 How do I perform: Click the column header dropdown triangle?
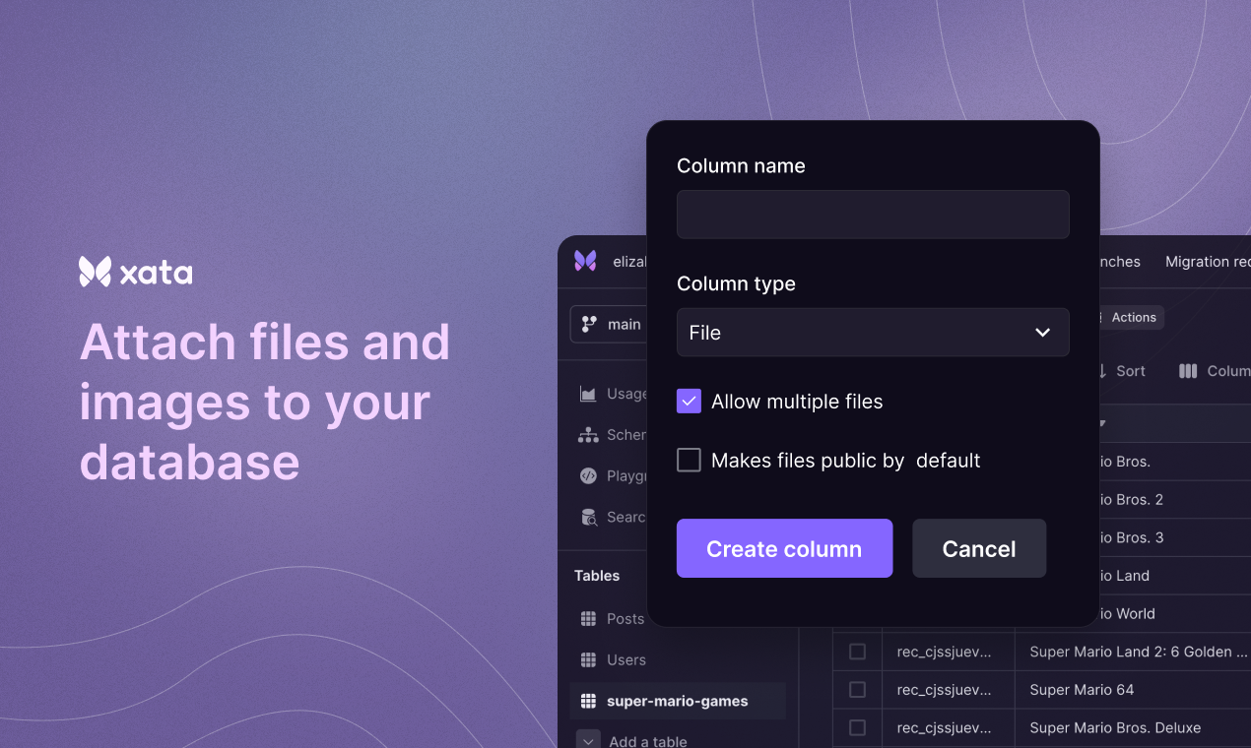coord(1102,424)
